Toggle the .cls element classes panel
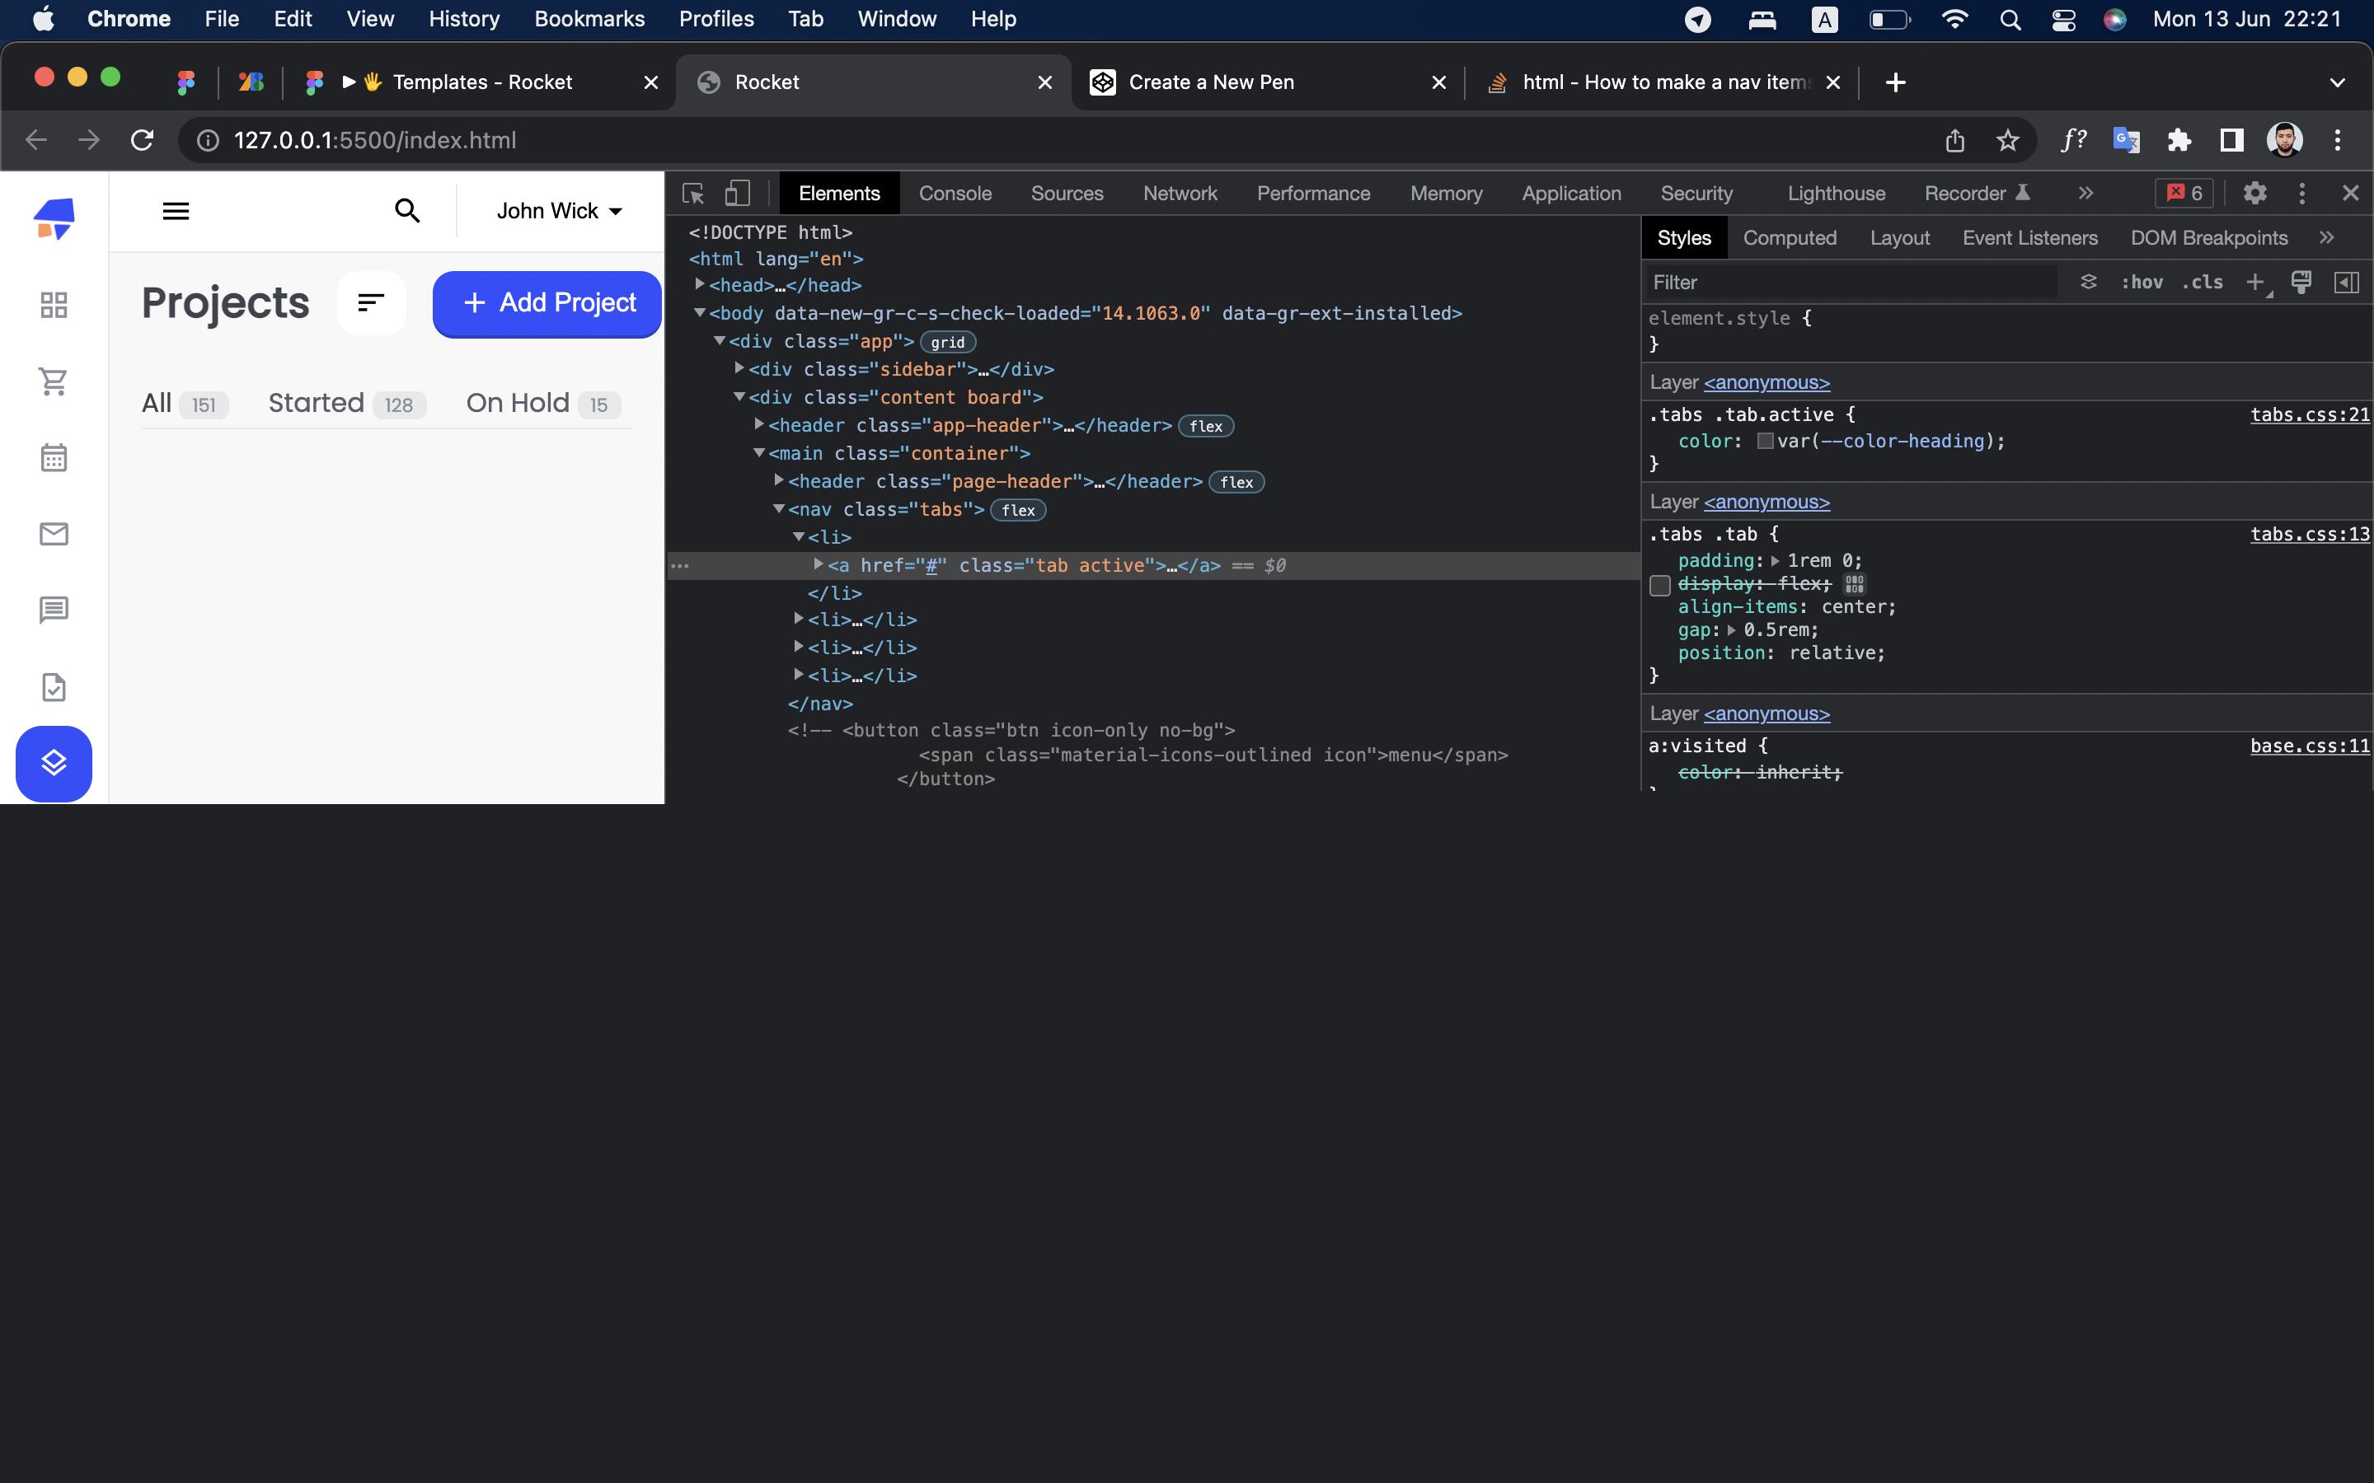2374x1483 pixels. tap(2203, 283)
